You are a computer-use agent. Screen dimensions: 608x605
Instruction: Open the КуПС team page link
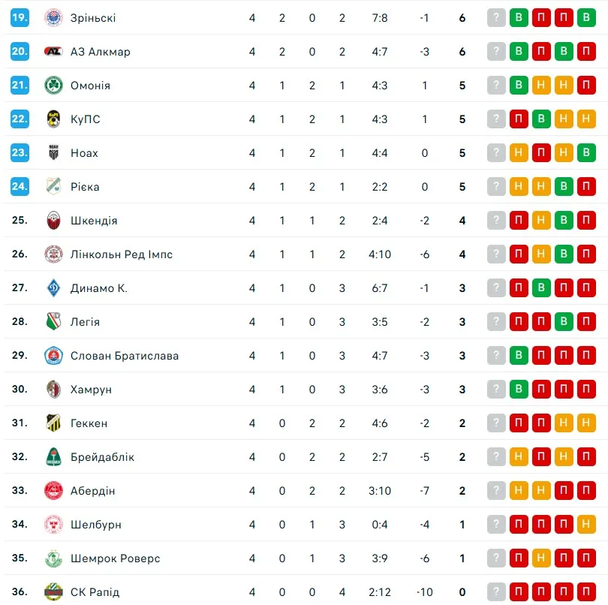(x=85, y=119)
